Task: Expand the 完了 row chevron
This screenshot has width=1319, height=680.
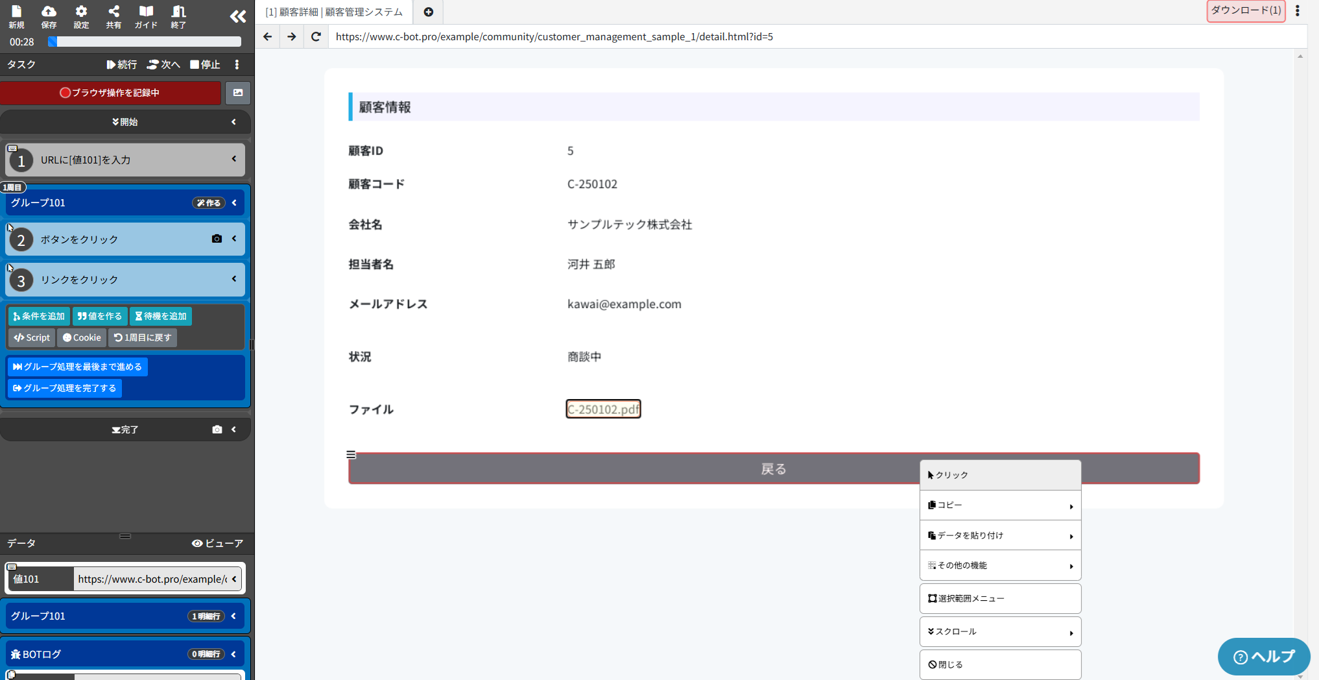Action: pos(233,430)
